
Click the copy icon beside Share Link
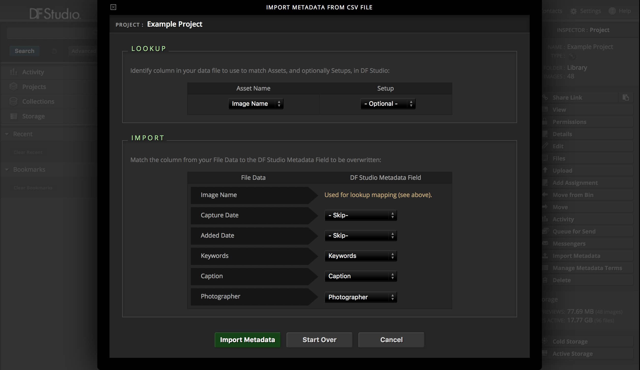point(626,98)
